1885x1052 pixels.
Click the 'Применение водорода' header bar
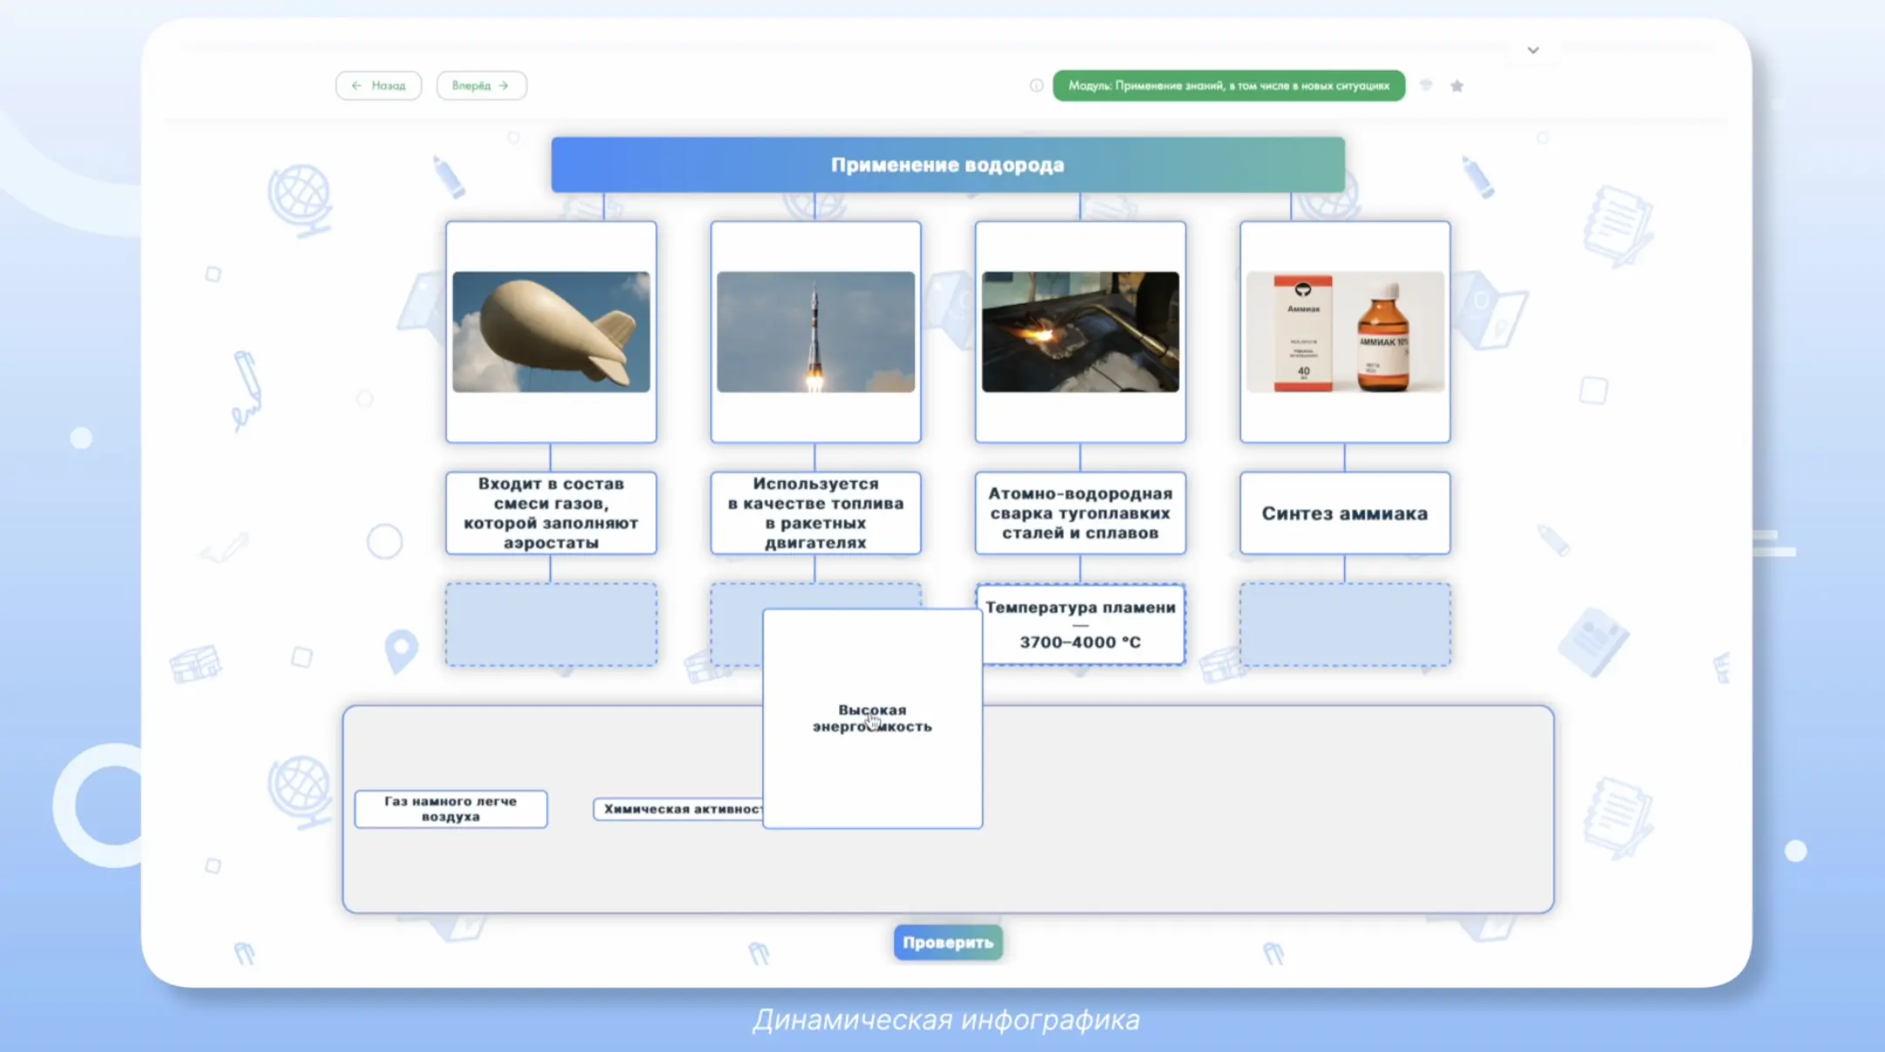[x=948, y=165]
